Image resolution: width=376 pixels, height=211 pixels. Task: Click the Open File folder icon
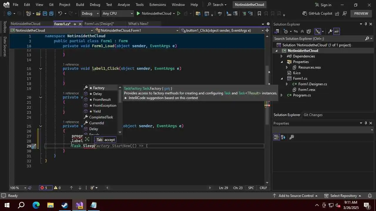[38, 13]
